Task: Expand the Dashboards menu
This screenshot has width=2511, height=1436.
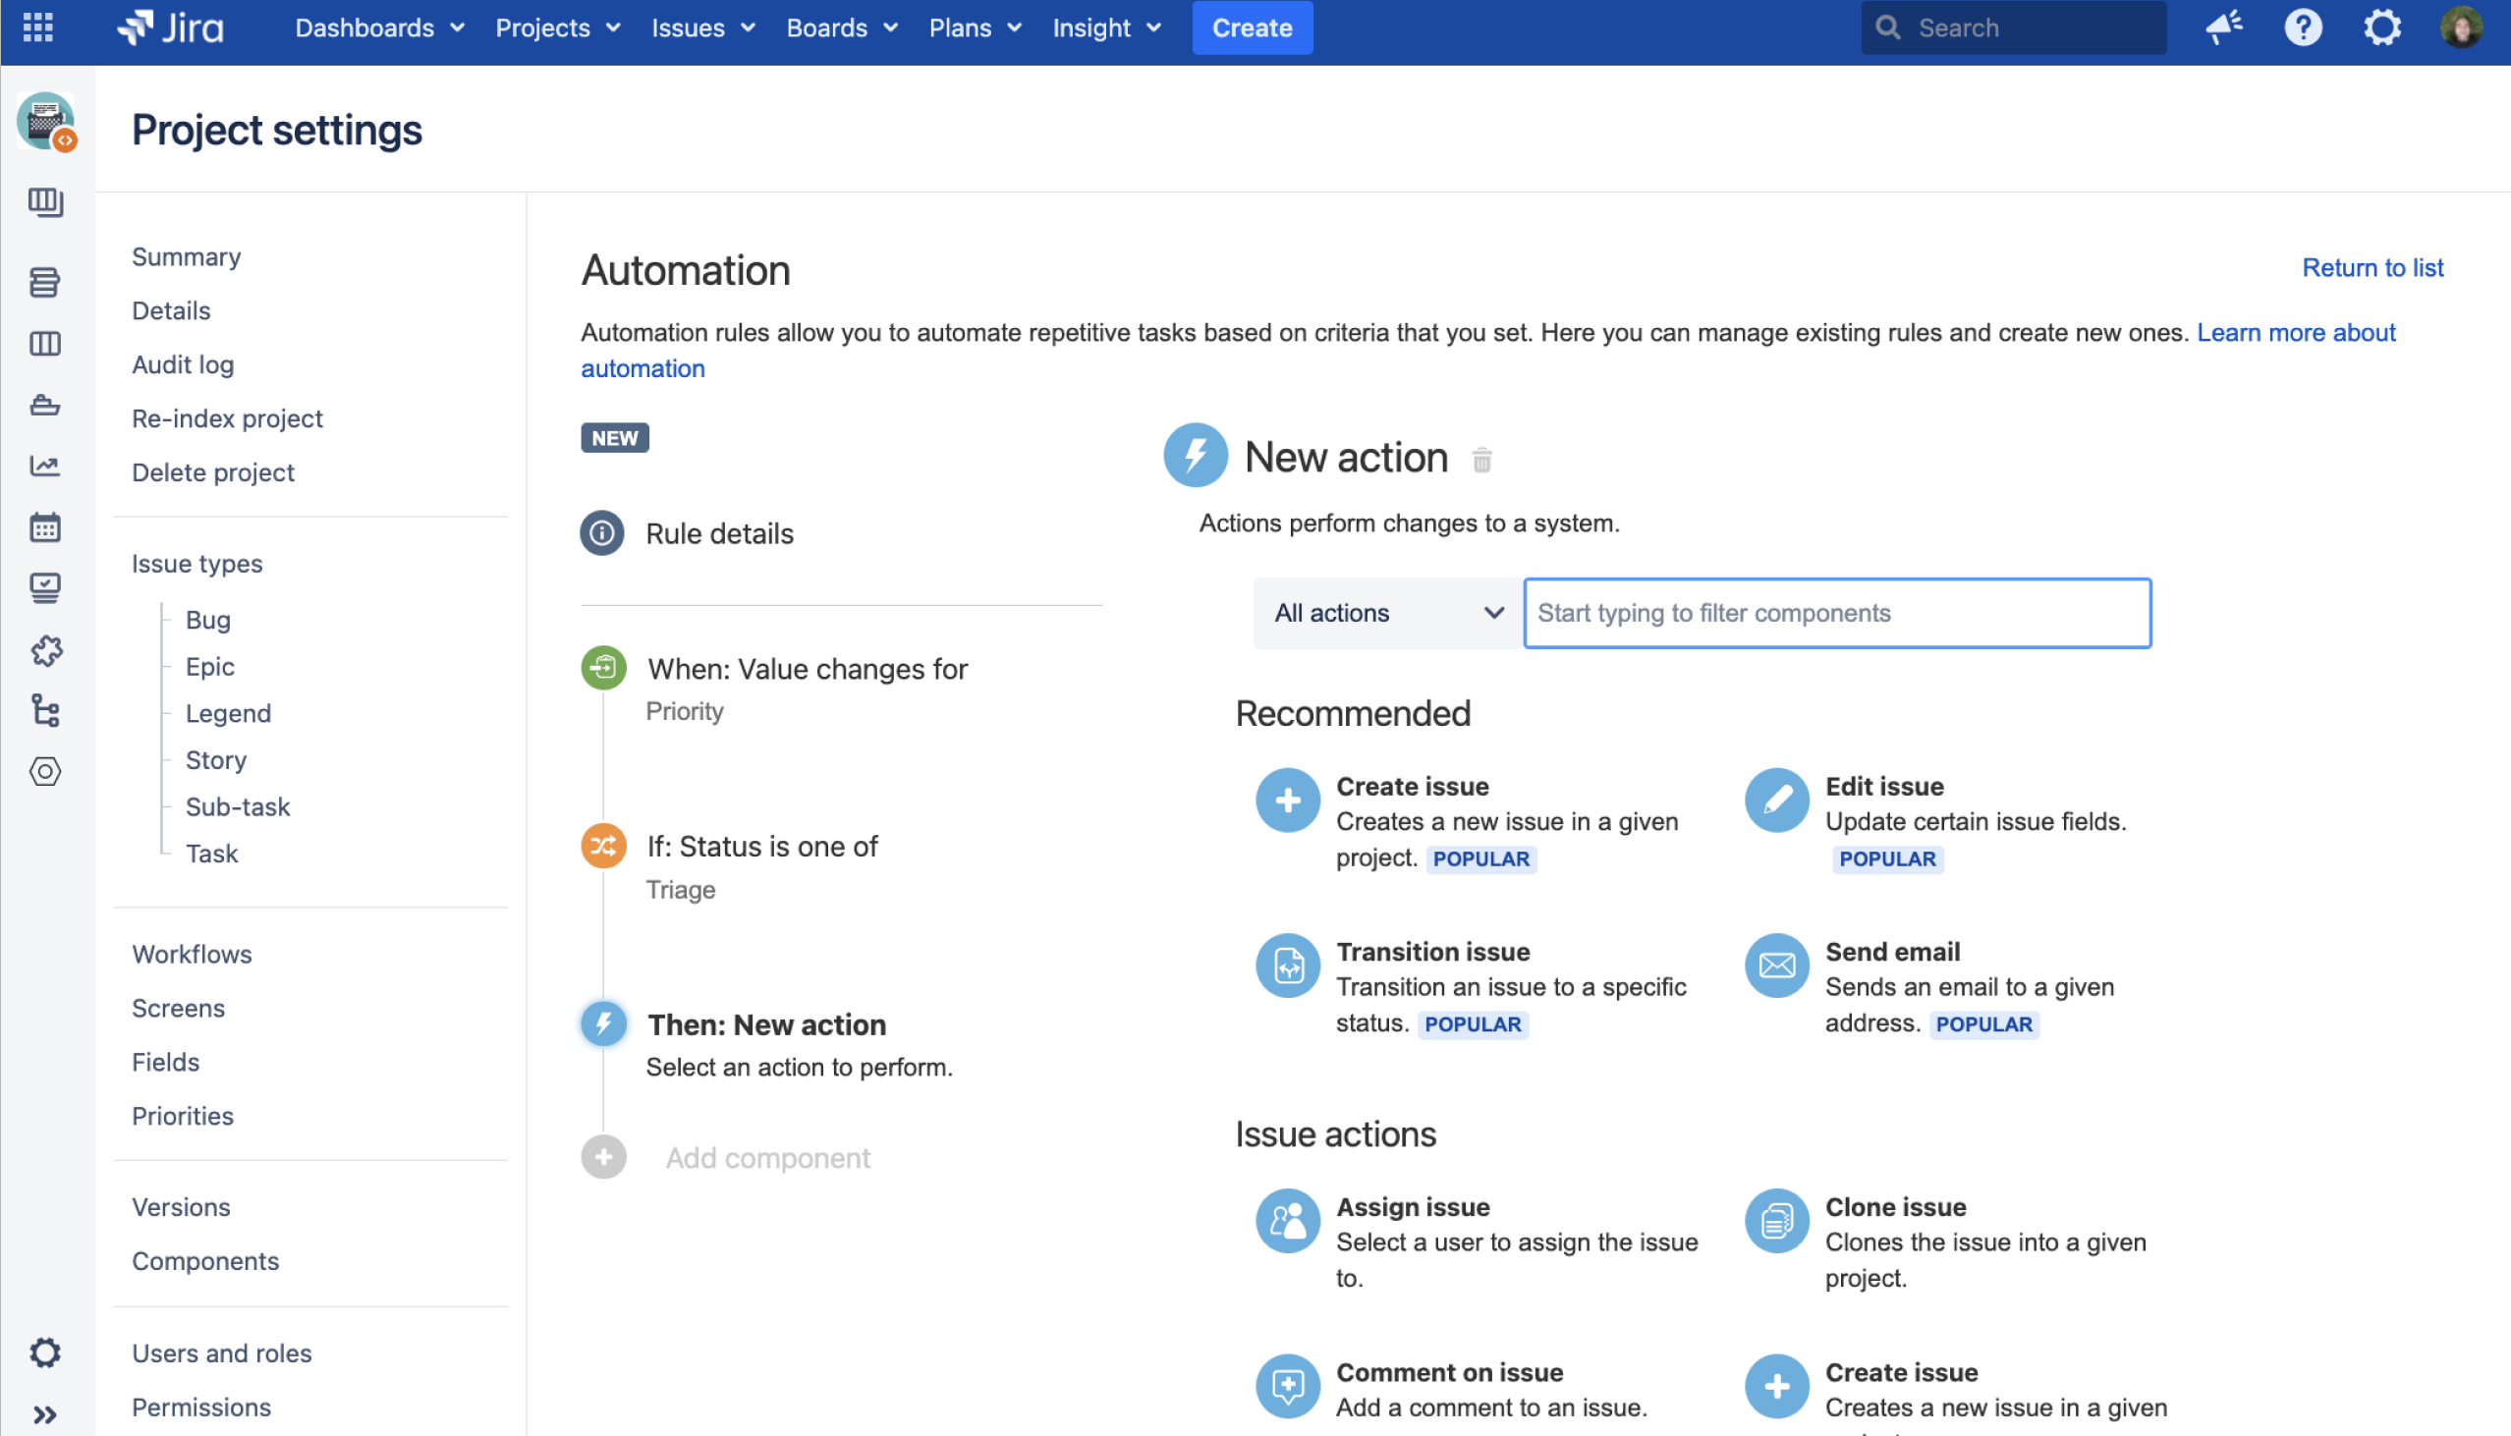Action: click(x=379, y=28)
